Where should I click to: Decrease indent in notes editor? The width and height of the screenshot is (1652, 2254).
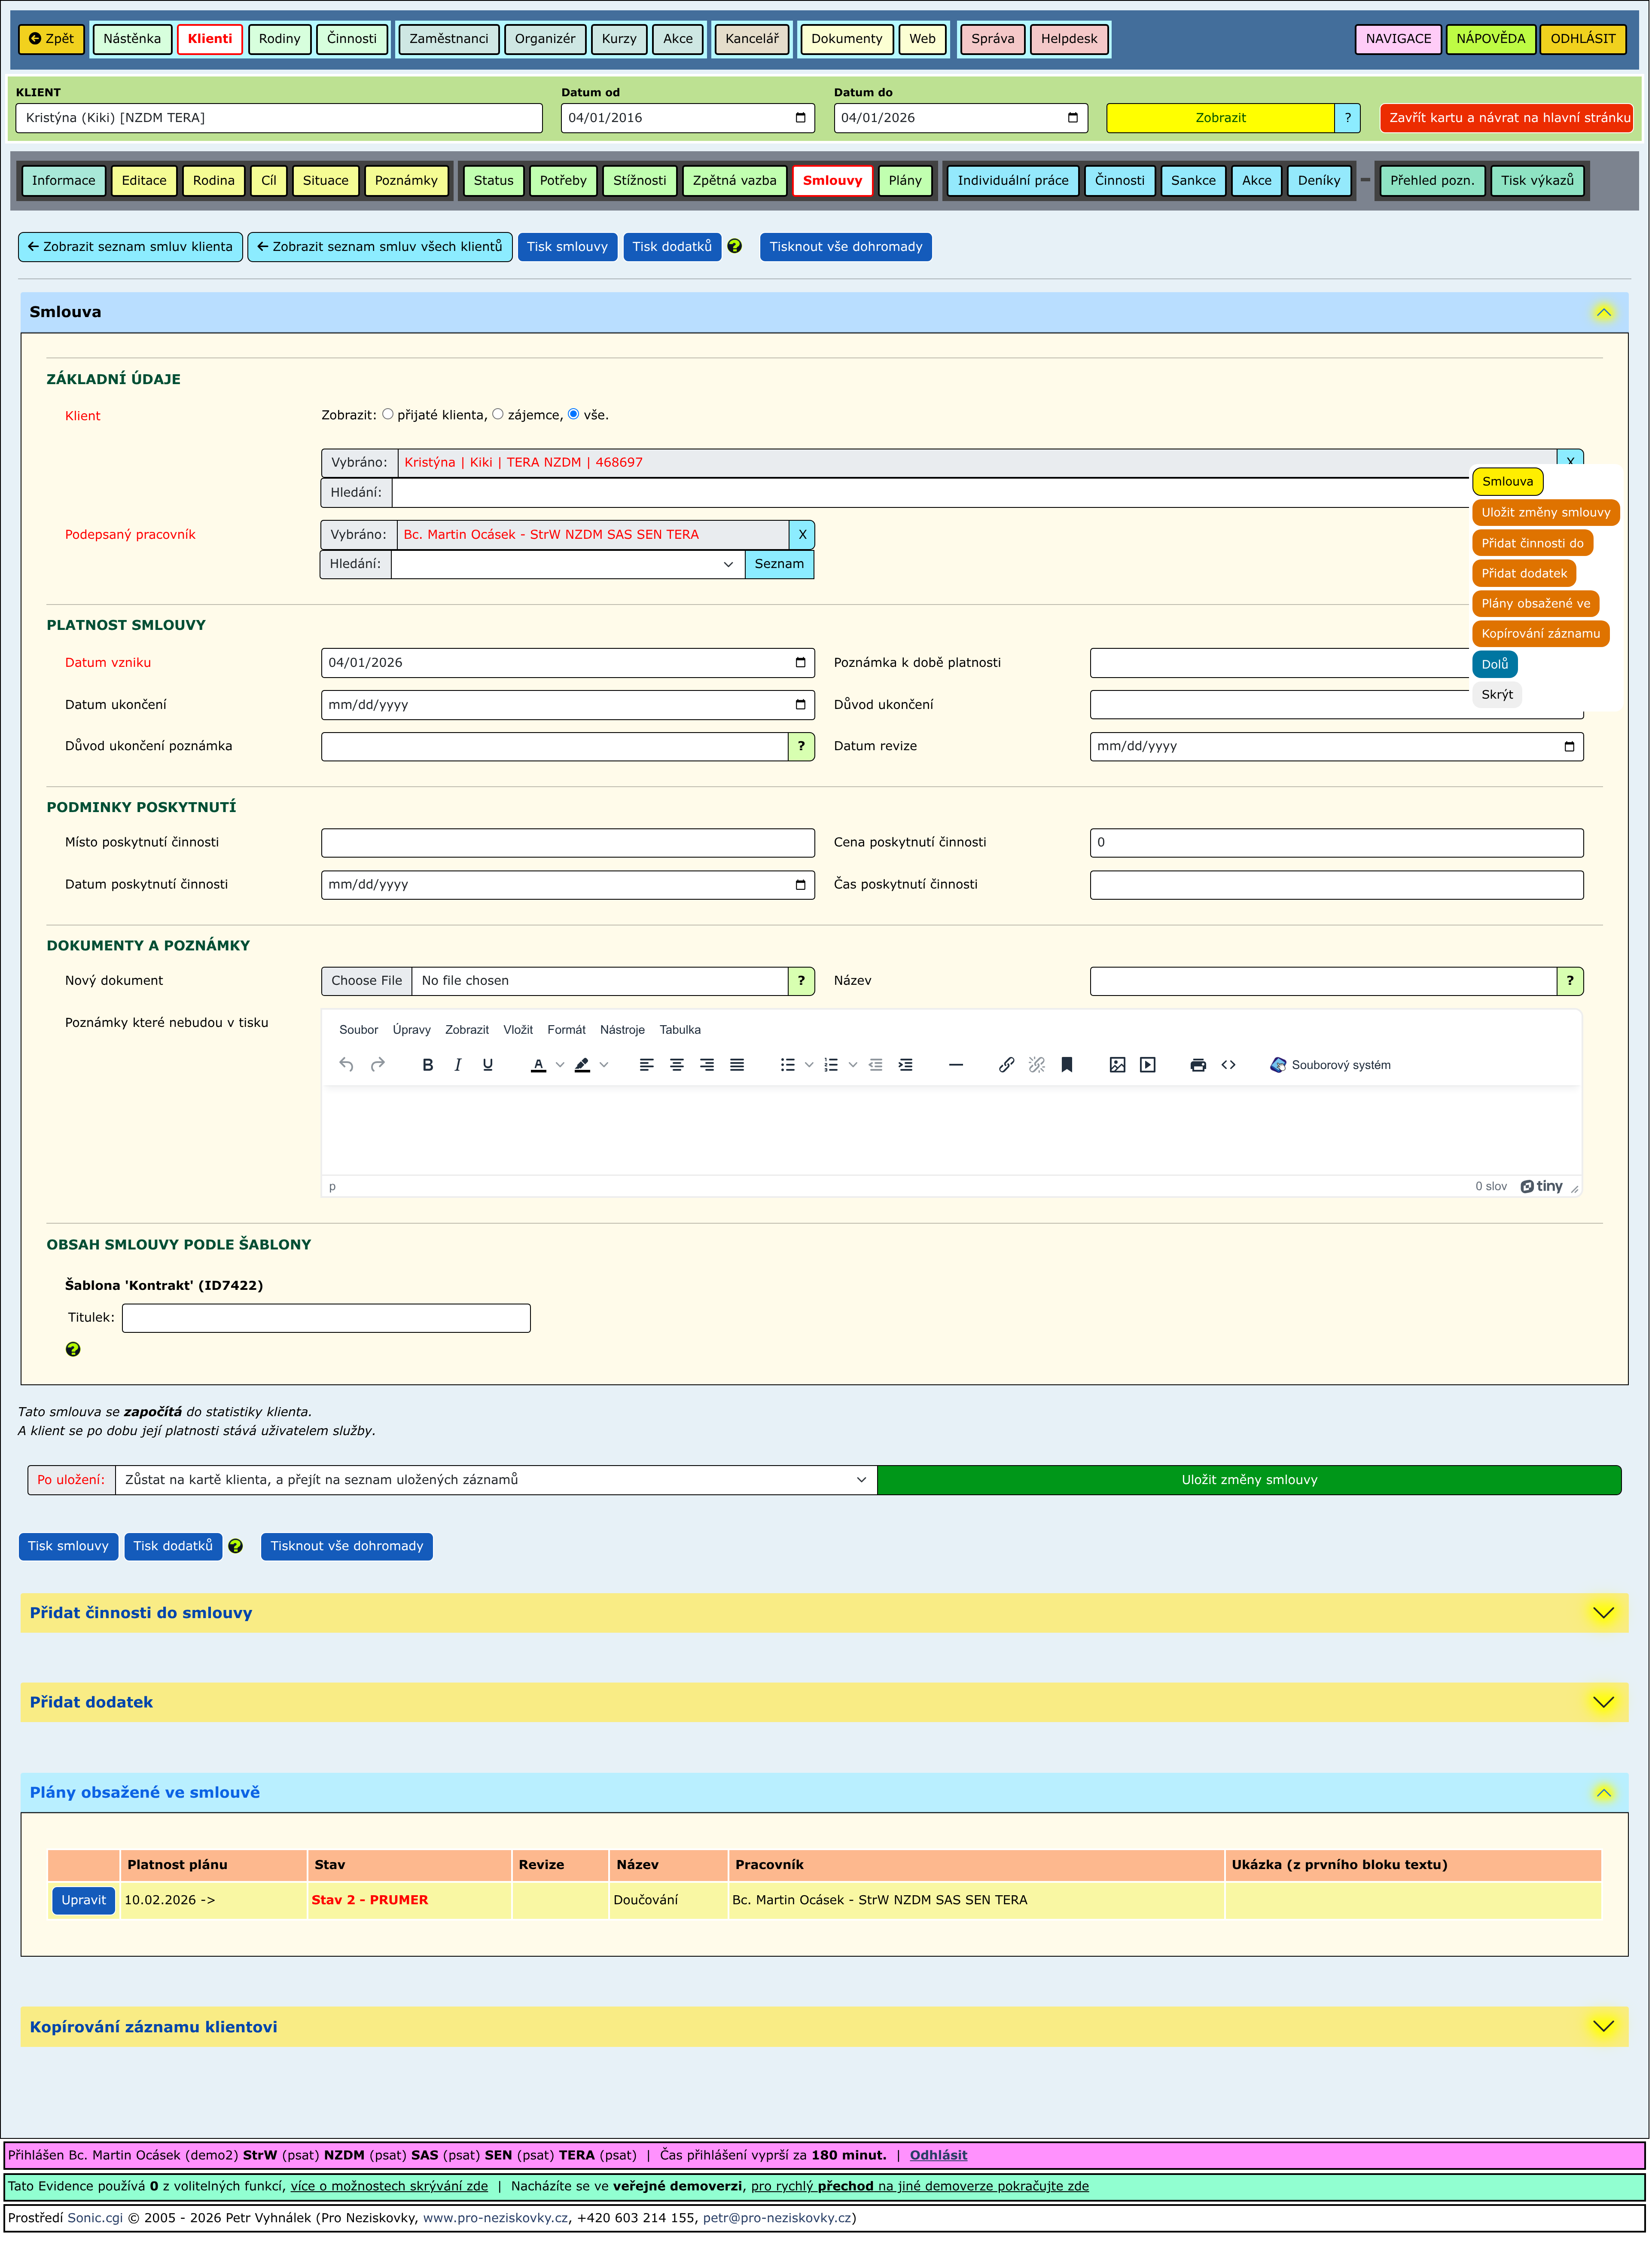[x=876, y=1065]
